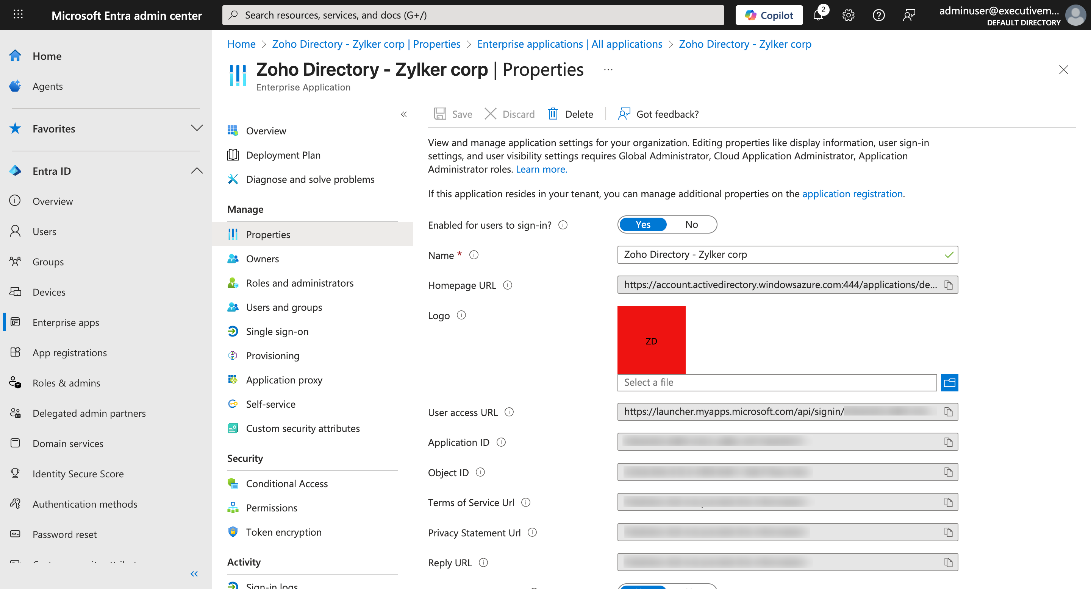Go to Conditional Access page

click(287, 483)
